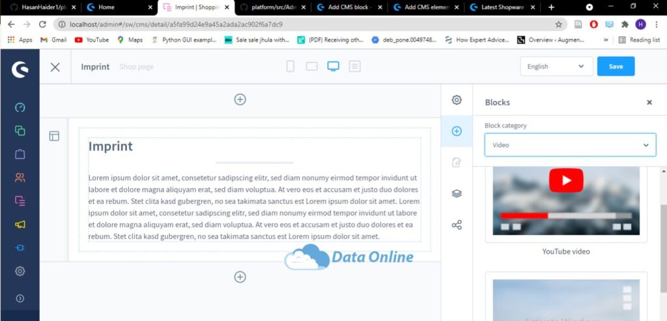Expand the sidebar with the bottom arrow icon
This screenshot has width=667, height=321.
[20, 298]
